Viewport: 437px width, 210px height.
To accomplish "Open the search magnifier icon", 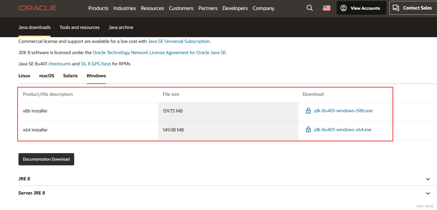I will [x=310, y=8].
